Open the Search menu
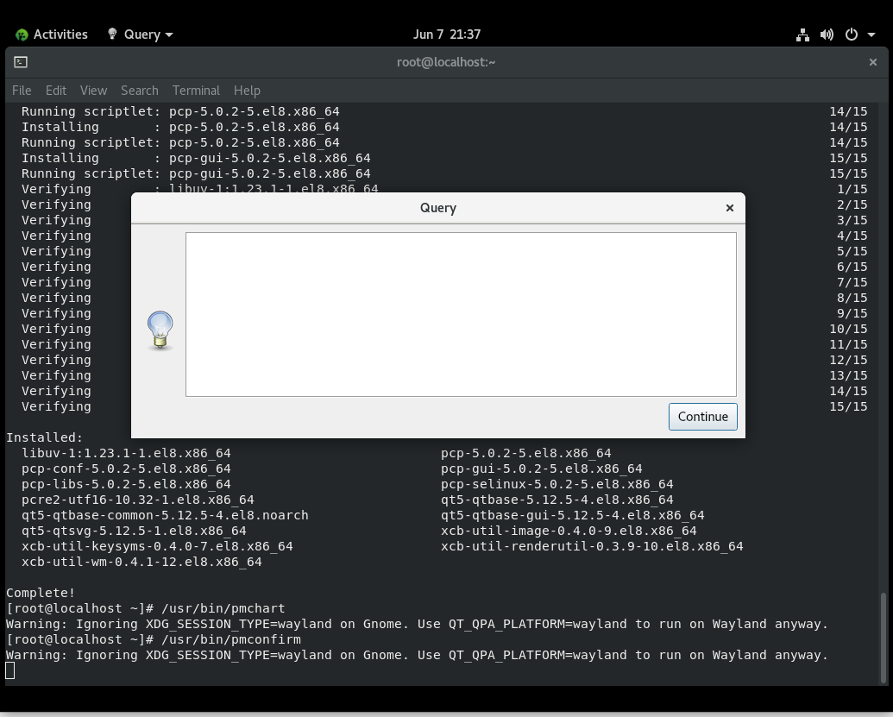 [139, 91]
